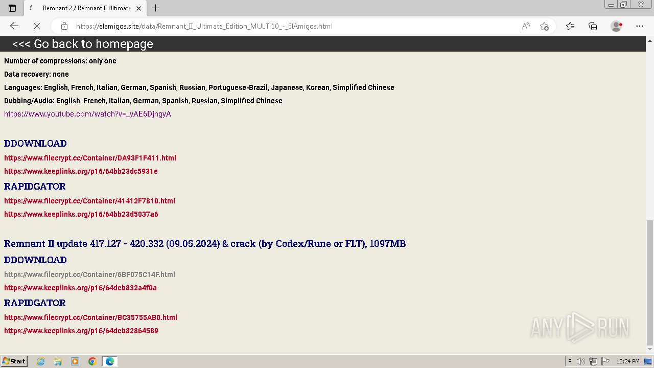Open keeplinks 64deb832a4f0a link
Image resolution: width=654 pixels, height=368 pixels.
point(80,288)
